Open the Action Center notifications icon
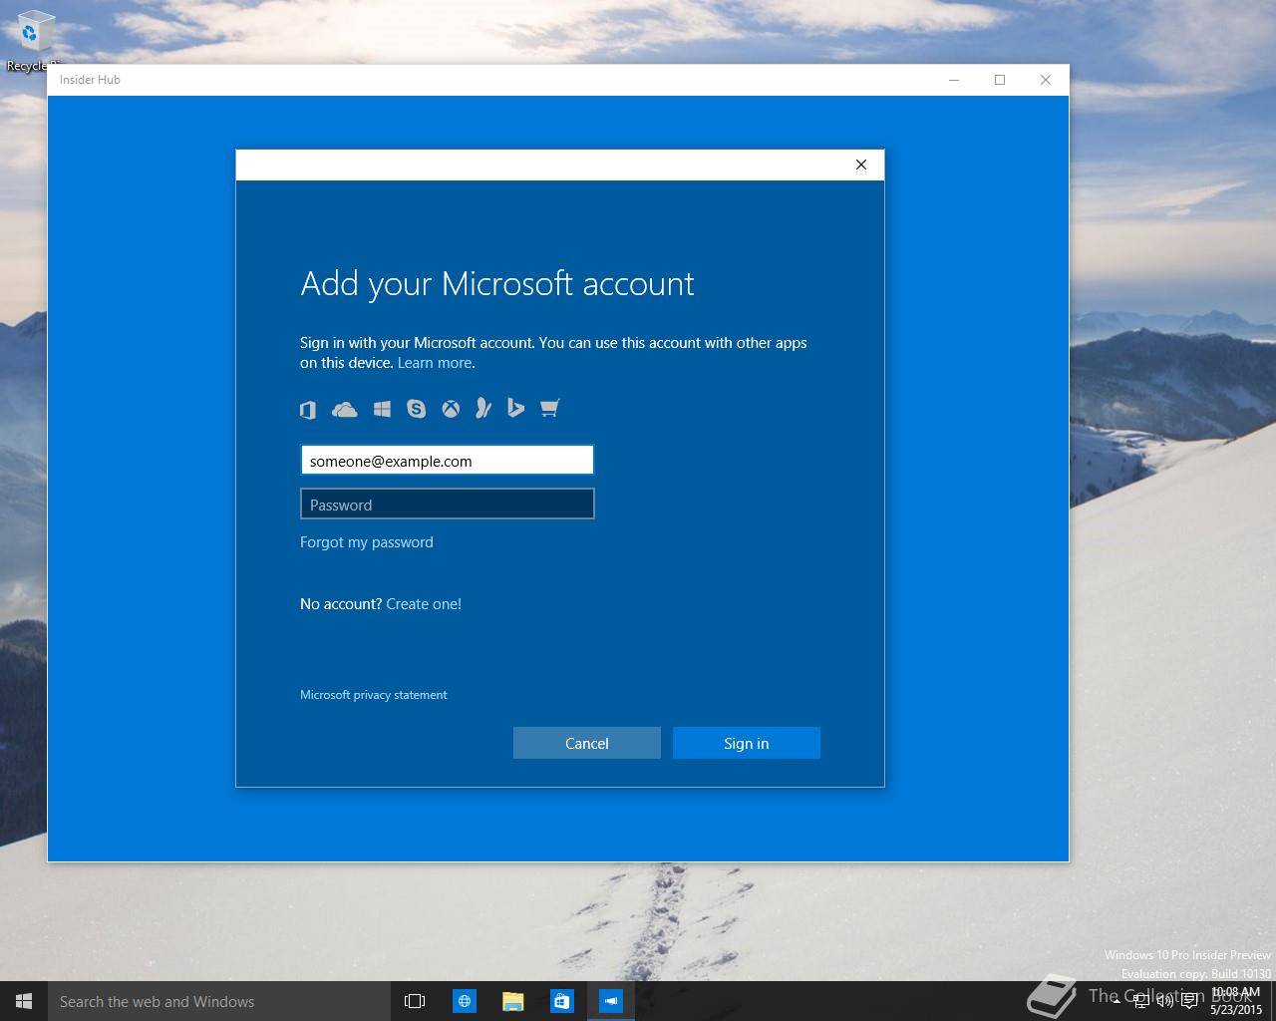Screen dimensions: 1276x1021 click(1190, 1002)
